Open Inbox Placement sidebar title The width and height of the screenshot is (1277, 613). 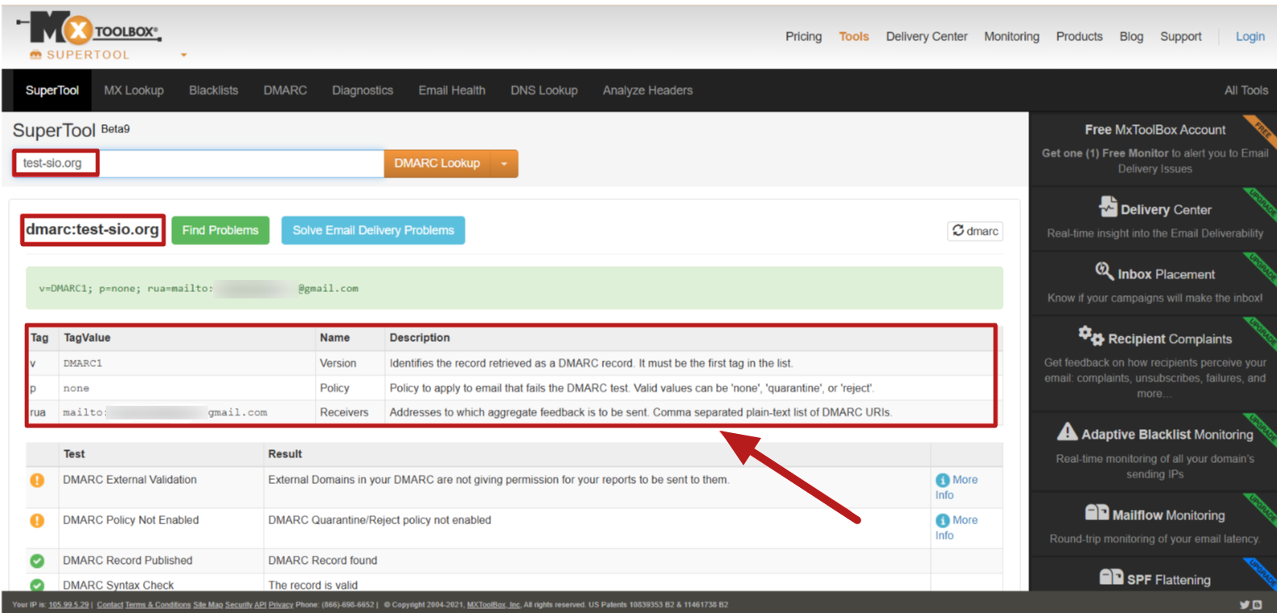tap(1166, 274)
